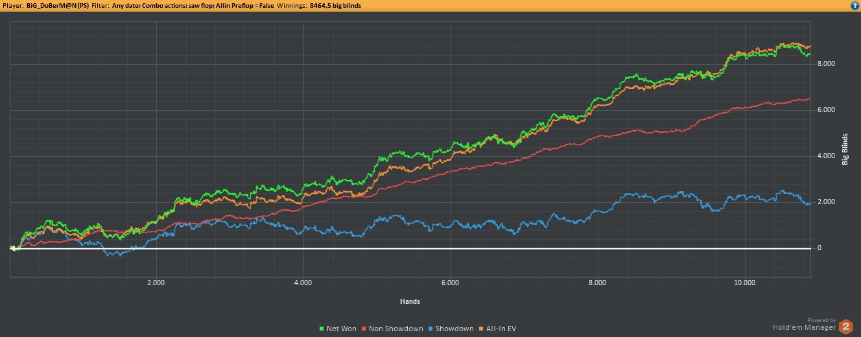Click the blue help question mark icon
Screen dimensions: 861x337
[855, 5]
